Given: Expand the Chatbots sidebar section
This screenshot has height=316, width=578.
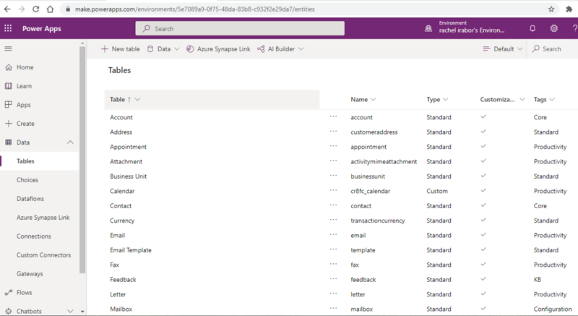Looking at the screenshot, I should (70, 311).
